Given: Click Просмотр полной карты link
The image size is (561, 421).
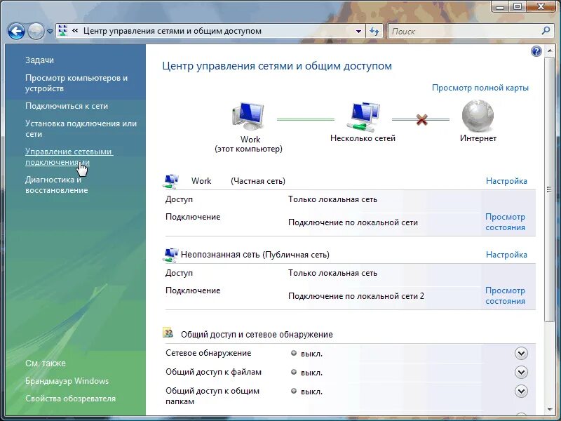Looking at the screenshot, I should pos(480,88).
